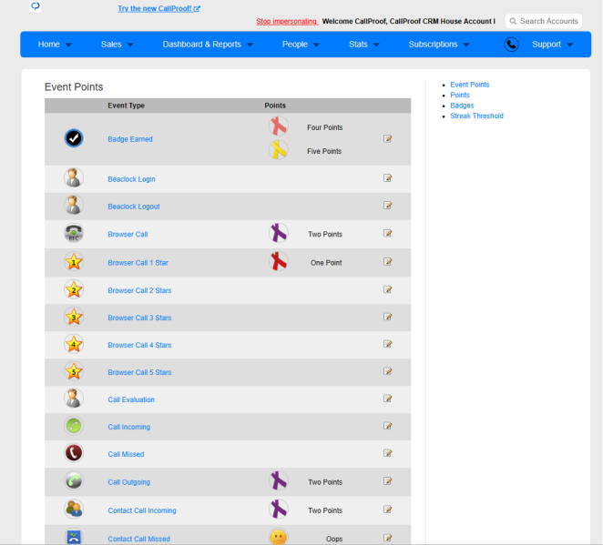Edit the Call Missed event row

coord(388,453)
